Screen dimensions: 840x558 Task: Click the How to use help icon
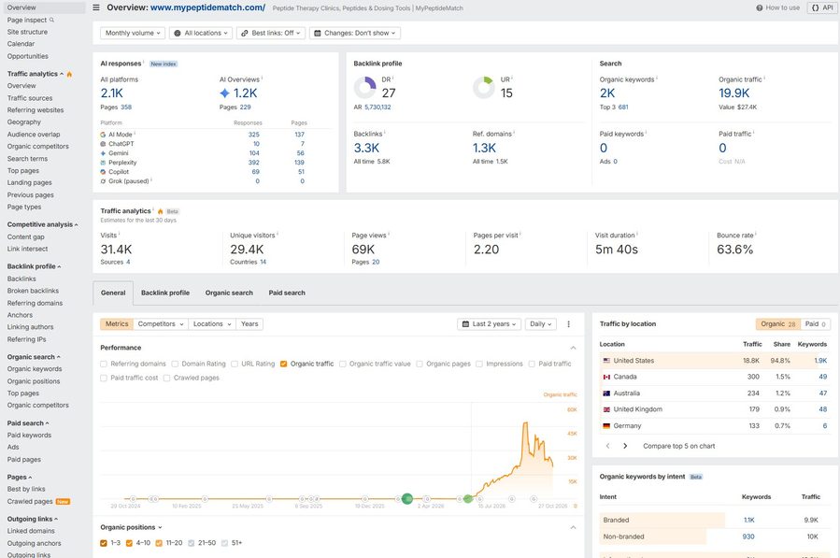(759, 8)
